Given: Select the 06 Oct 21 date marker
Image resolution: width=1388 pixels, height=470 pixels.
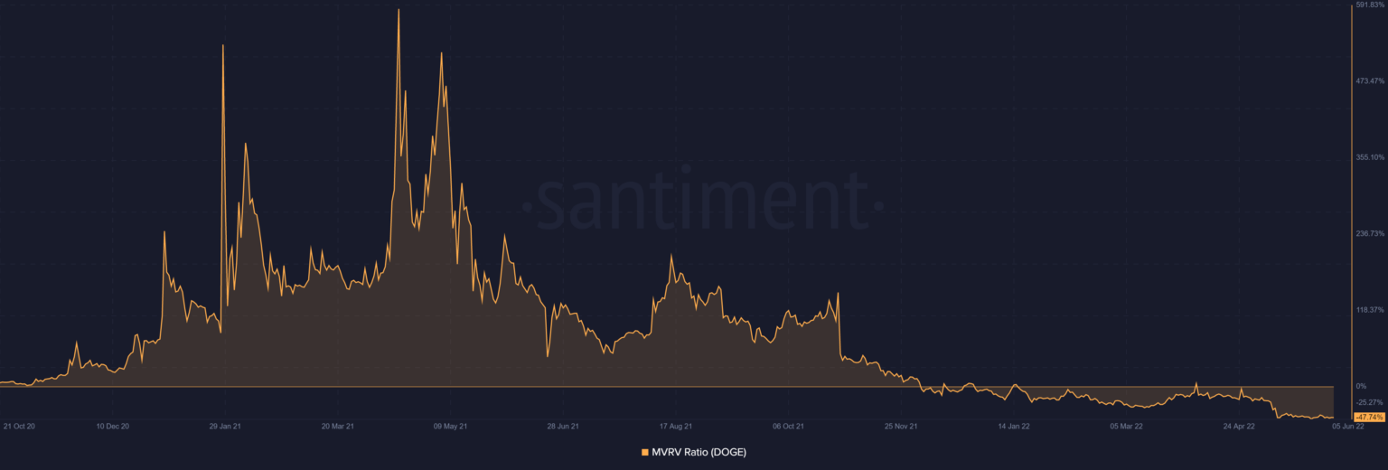Looking at the screenshot, I should [788, 425].
